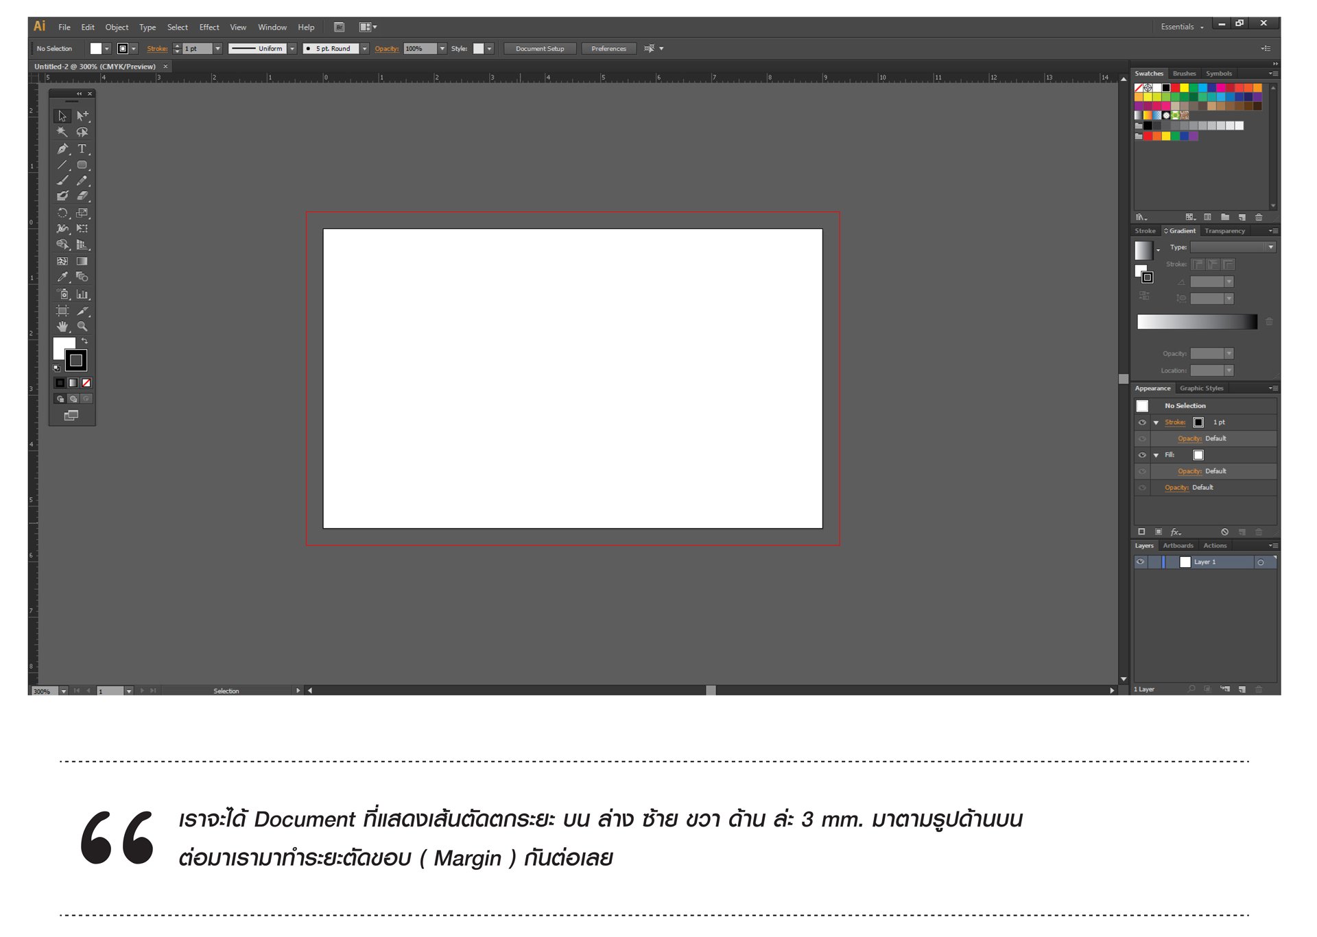The width and height of the screenshot is (1317, 937).
Task: Collapse the Stroke row in Appearance panel
Action: point(1156,423)
